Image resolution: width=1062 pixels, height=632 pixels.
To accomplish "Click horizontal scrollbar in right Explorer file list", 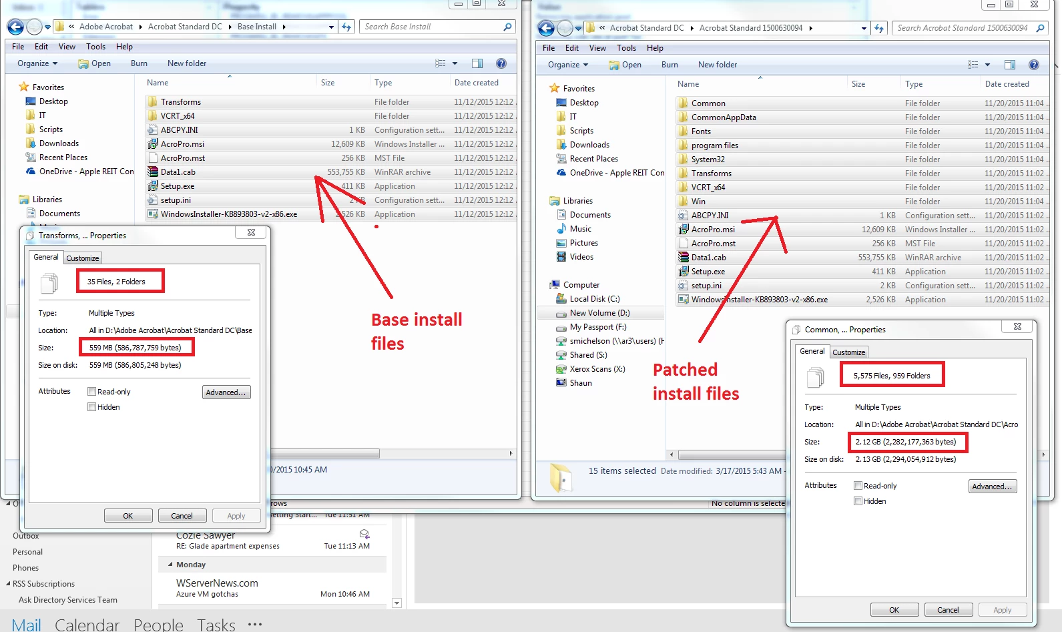I will coord(732,454).
